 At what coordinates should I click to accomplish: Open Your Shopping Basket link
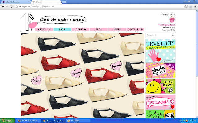pos(167,25)
